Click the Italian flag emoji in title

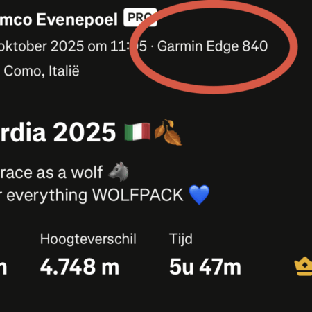point(137,132)
